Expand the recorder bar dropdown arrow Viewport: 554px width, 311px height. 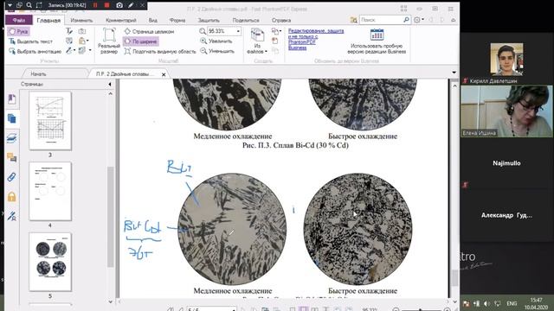[10, 5]
